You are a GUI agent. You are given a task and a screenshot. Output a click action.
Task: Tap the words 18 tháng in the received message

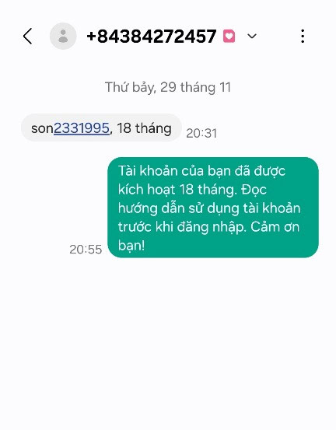pyautogui.click(x=144, y=128)
